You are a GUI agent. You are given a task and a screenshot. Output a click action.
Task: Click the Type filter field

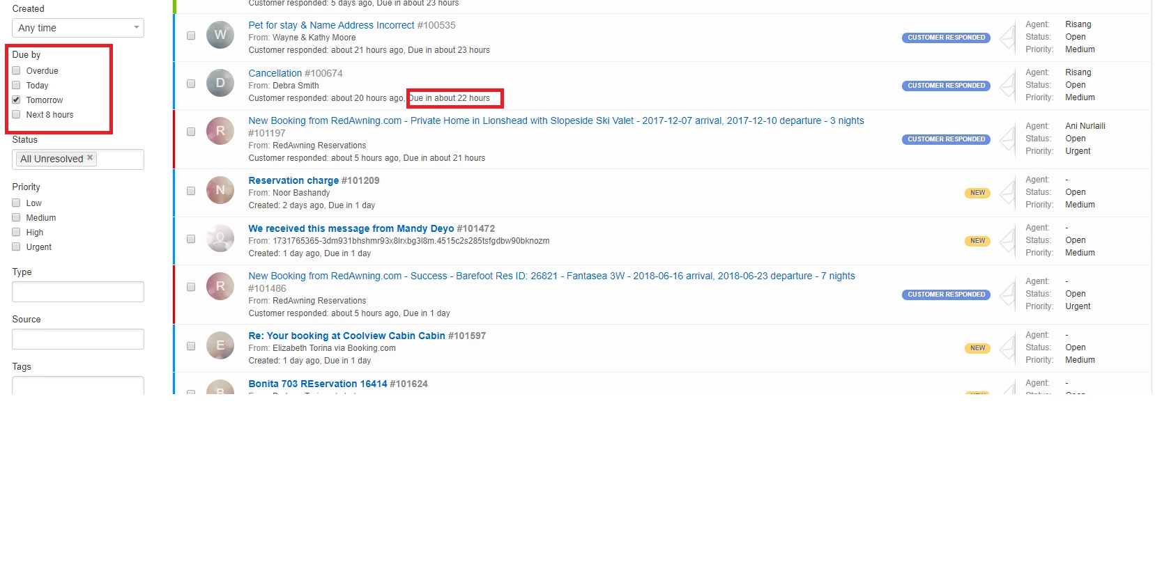point(78,292)
